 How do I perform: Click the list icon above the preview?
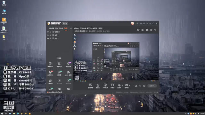[138, 30]
